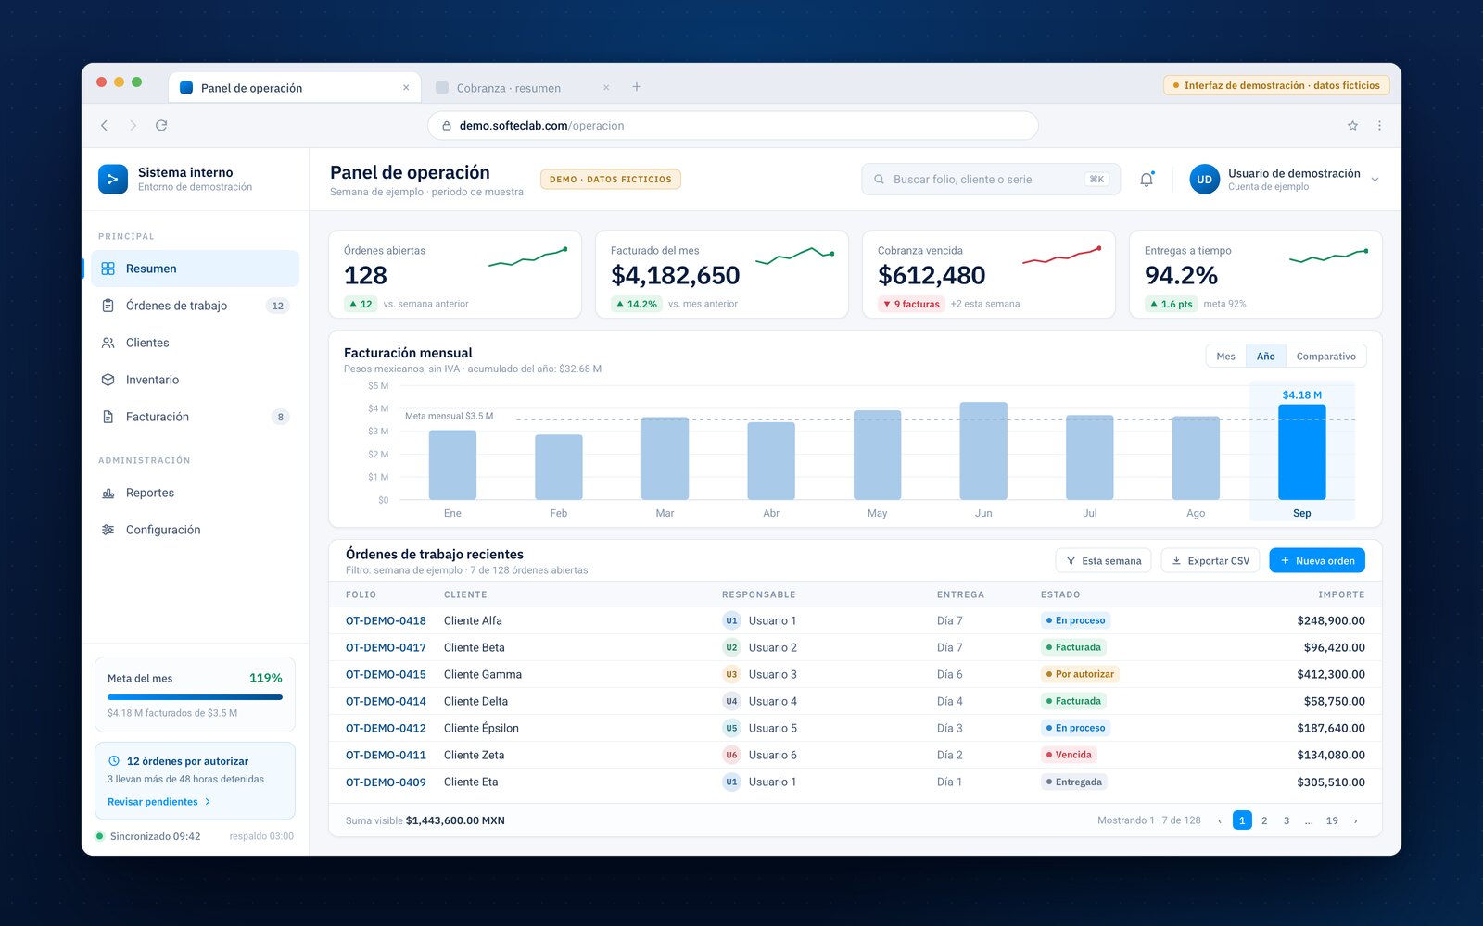The width and height of the screenshot is (1483, 926).
Task: Open the Esta semana filter dropdown
Action: 1103,561
